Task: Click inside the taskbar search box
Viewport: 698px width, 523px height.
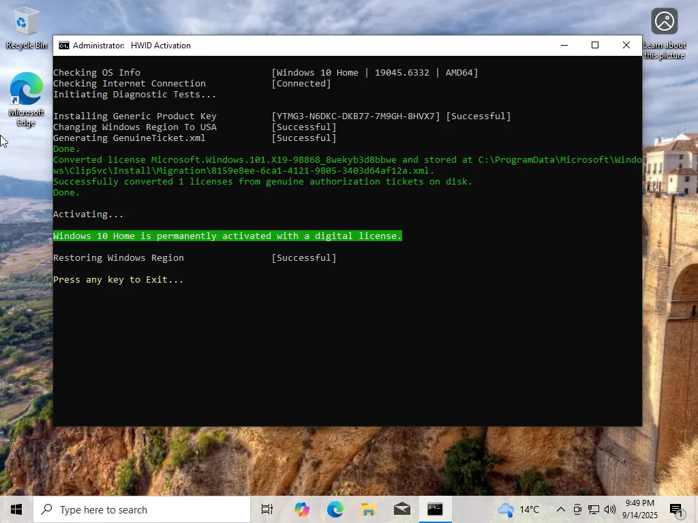Action: tap(142, 509)
